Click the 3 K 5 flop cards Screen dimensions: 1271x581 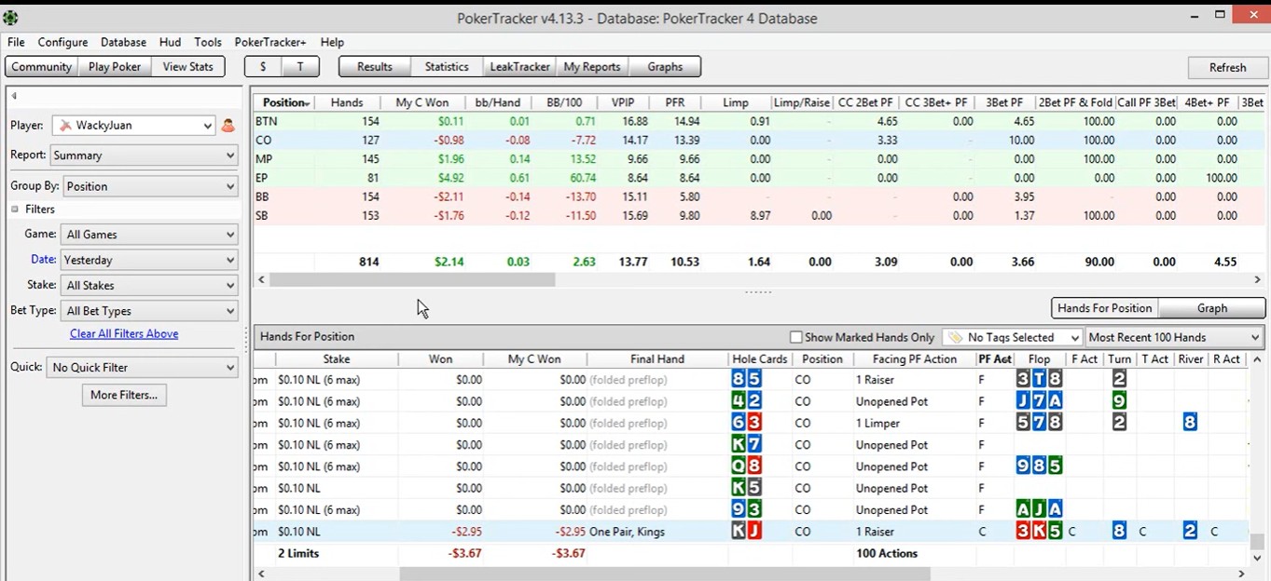[x=1039, y=532]
